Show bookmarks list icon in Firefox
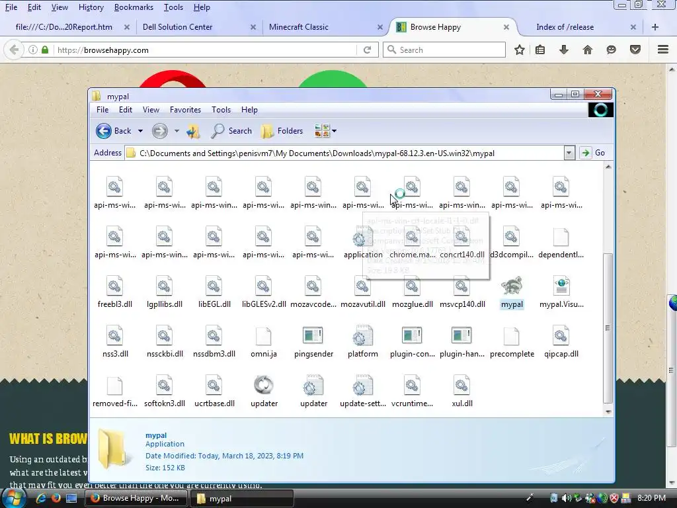The image size is (677, 508). (539, 50)
